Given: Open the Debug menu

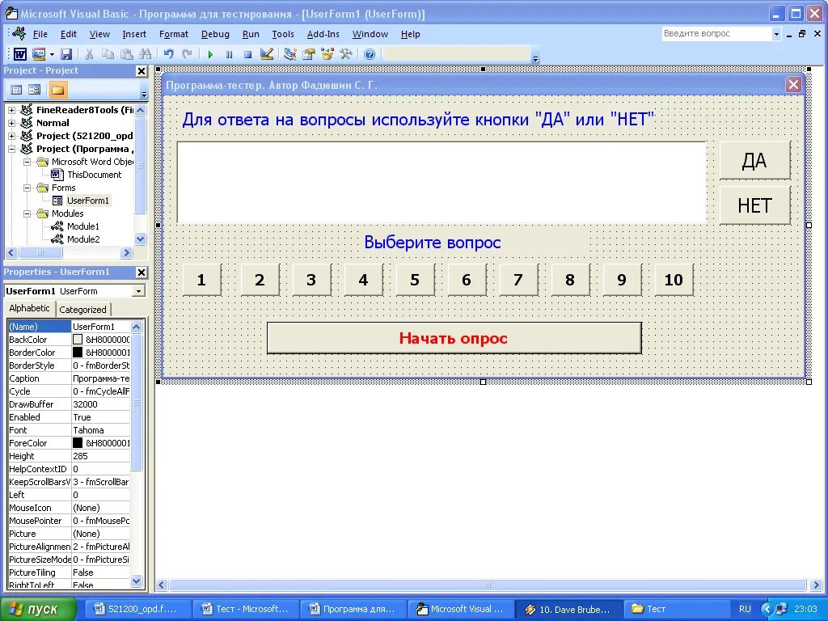Looking at the screenshot, I should click(215, 34).
